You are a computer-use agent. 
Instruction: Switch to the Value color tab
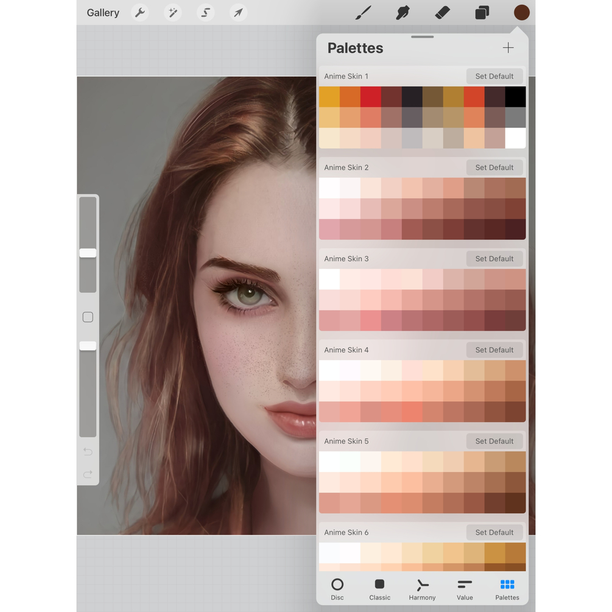[465, 589]
